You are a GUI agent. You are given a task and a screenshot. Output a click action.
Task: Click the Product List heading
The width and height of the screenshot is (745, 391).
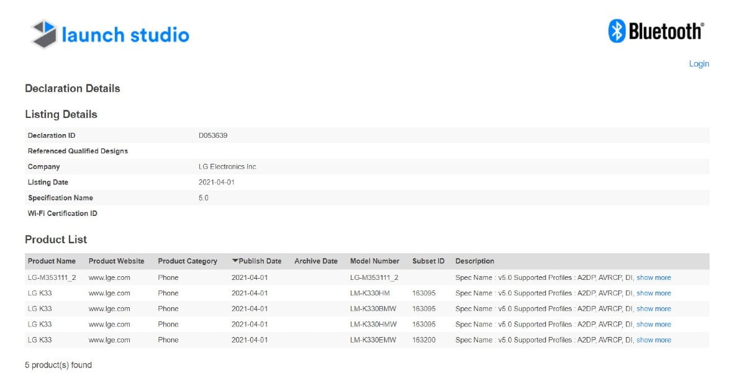click(56, 240)
